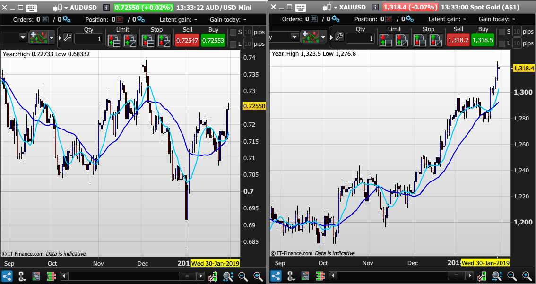Image resolution: width=536 pixels, height=284 pixels.
Task: Sell AUDUSD at 0.72547
Action: tap(187, 40)
